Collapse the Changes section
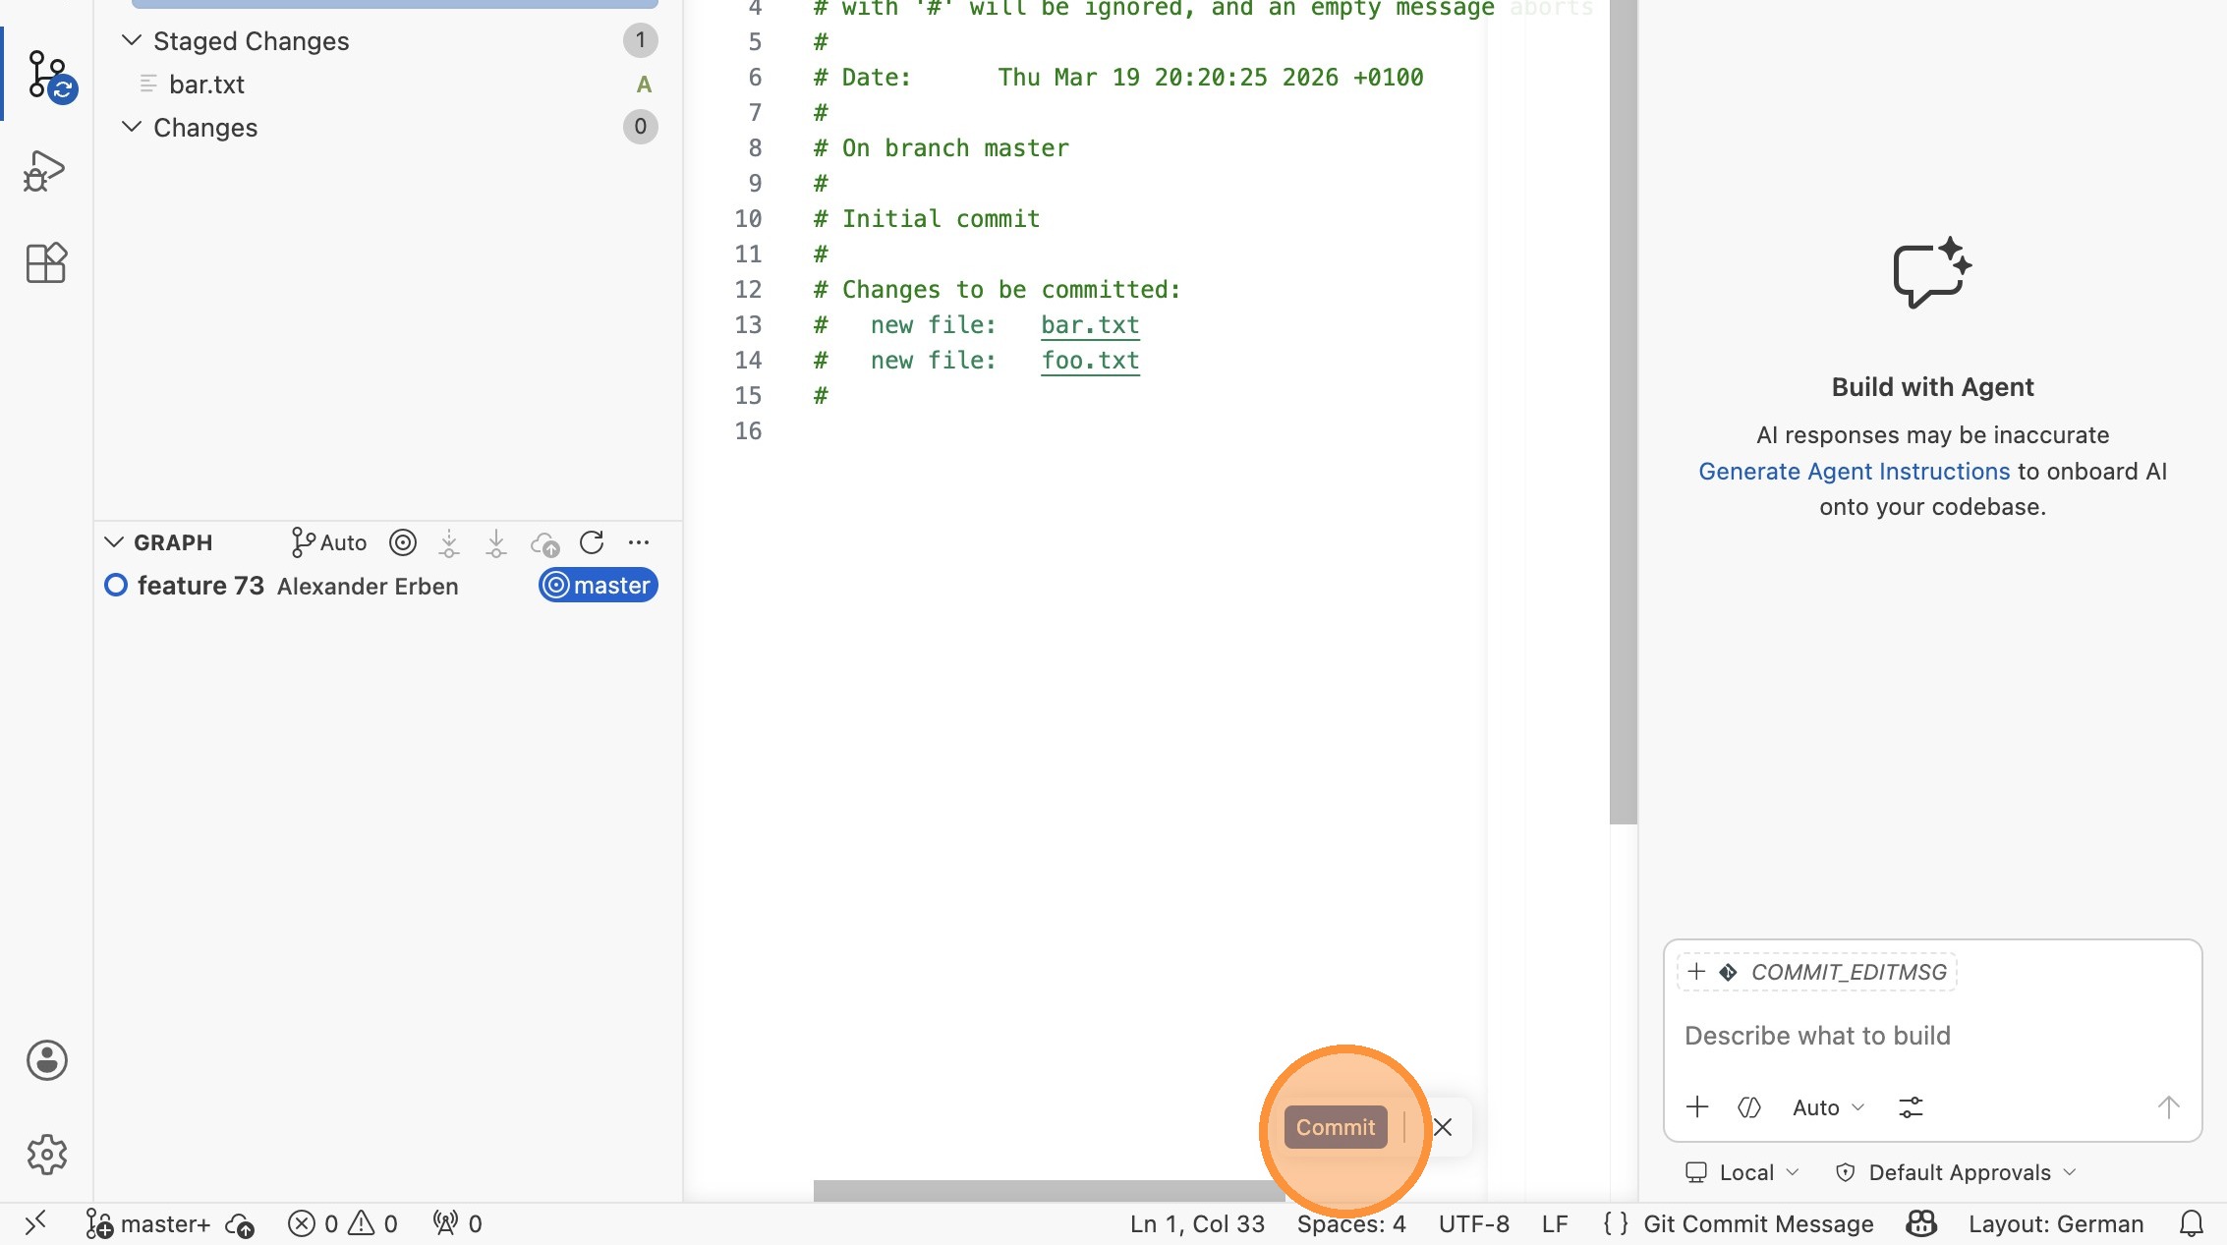 point(132,127)
